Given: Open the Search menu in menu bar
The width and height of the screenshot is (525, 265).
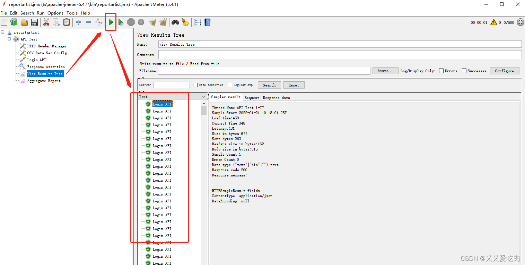Looking at the screenshot, I should 27,13.
